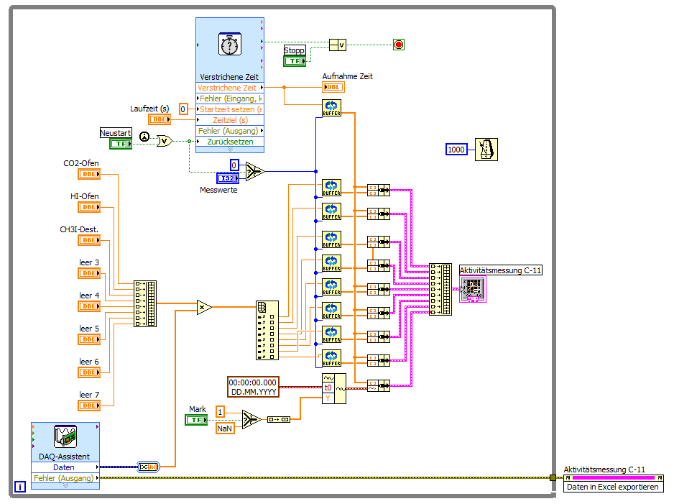This screenshot has width=674, height=504.
Task: Expand the Verstrichene Zeit terminal list
Action: point(230,150)
